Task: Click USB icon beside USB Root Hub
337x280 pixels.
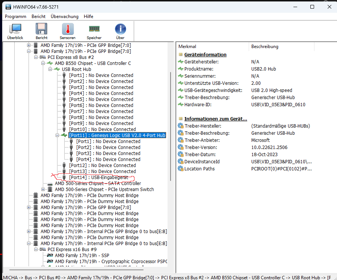Action: point(57,69)
